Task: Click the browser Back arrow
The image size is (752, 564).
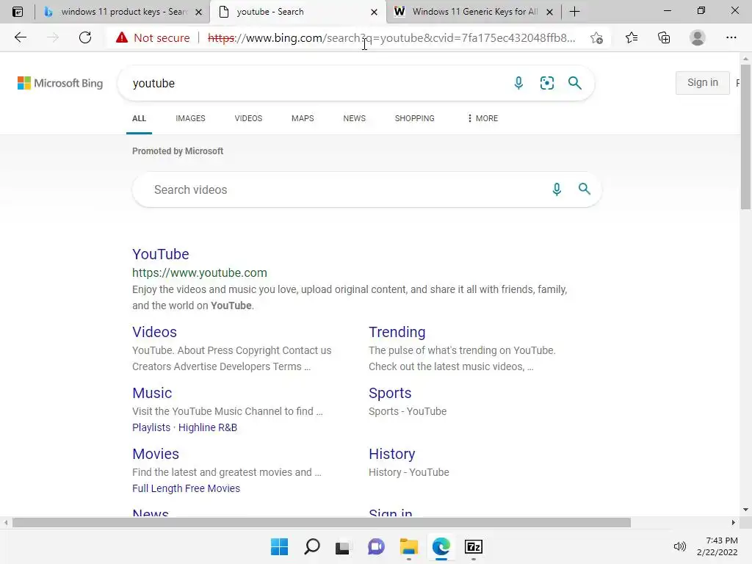Action: (x=20, y=37)
